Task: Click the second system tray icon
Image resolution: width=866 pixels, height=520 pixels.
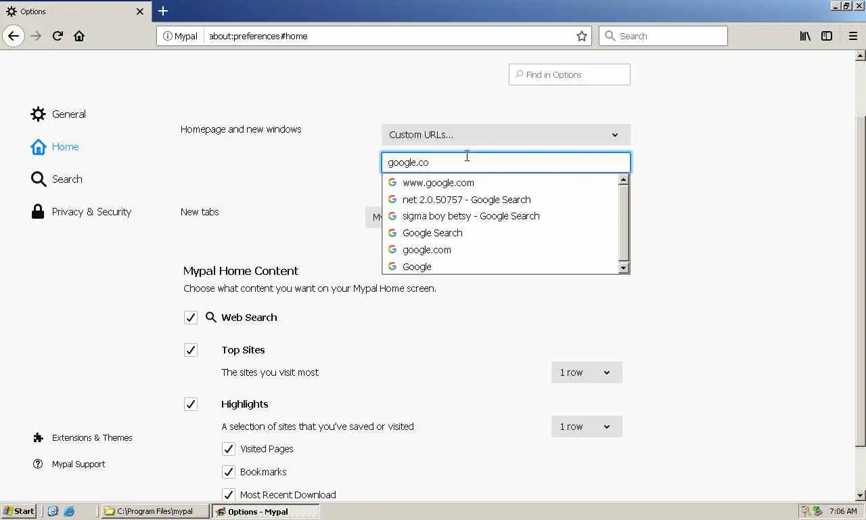Action: [x=817, y=511]
